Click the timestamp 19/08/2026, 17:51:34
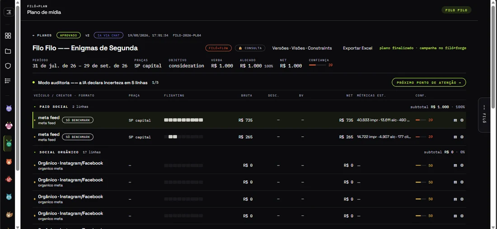 pyautogui.click(x=148, y=36)
